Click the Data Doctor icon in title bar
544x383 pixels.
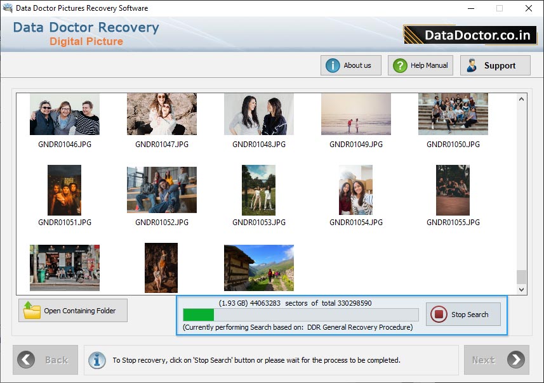(7, 8)
